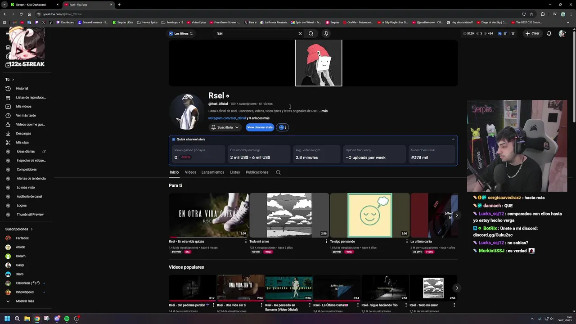Switch to the Publicaciones tab
Screen dimensions: 576x324
click(x=257, y=172)
